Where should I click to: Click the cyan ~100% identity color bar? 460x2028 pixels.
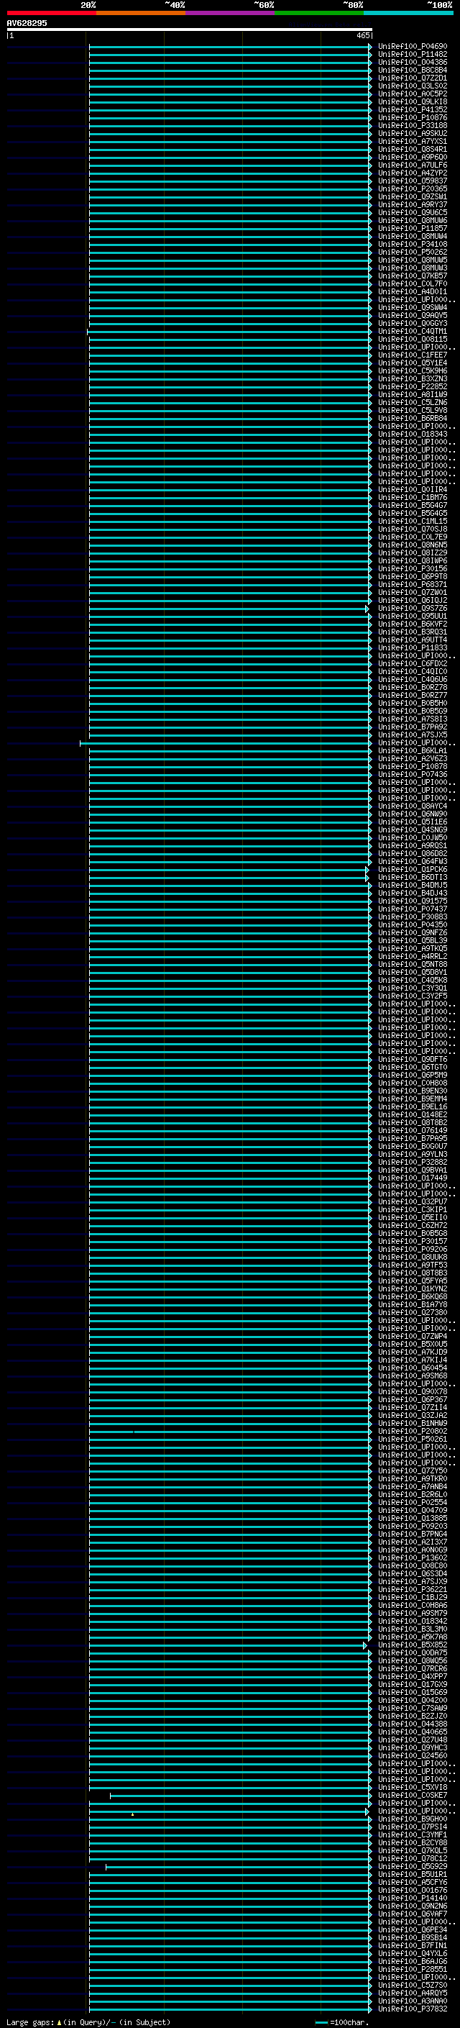[409, 13]
